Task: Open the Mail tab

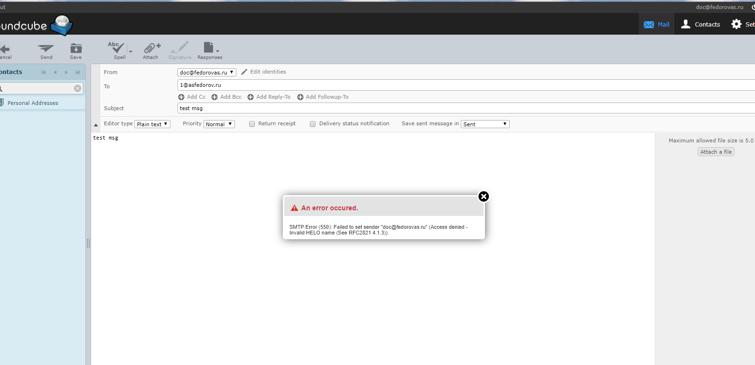Action: pos(656,24)
